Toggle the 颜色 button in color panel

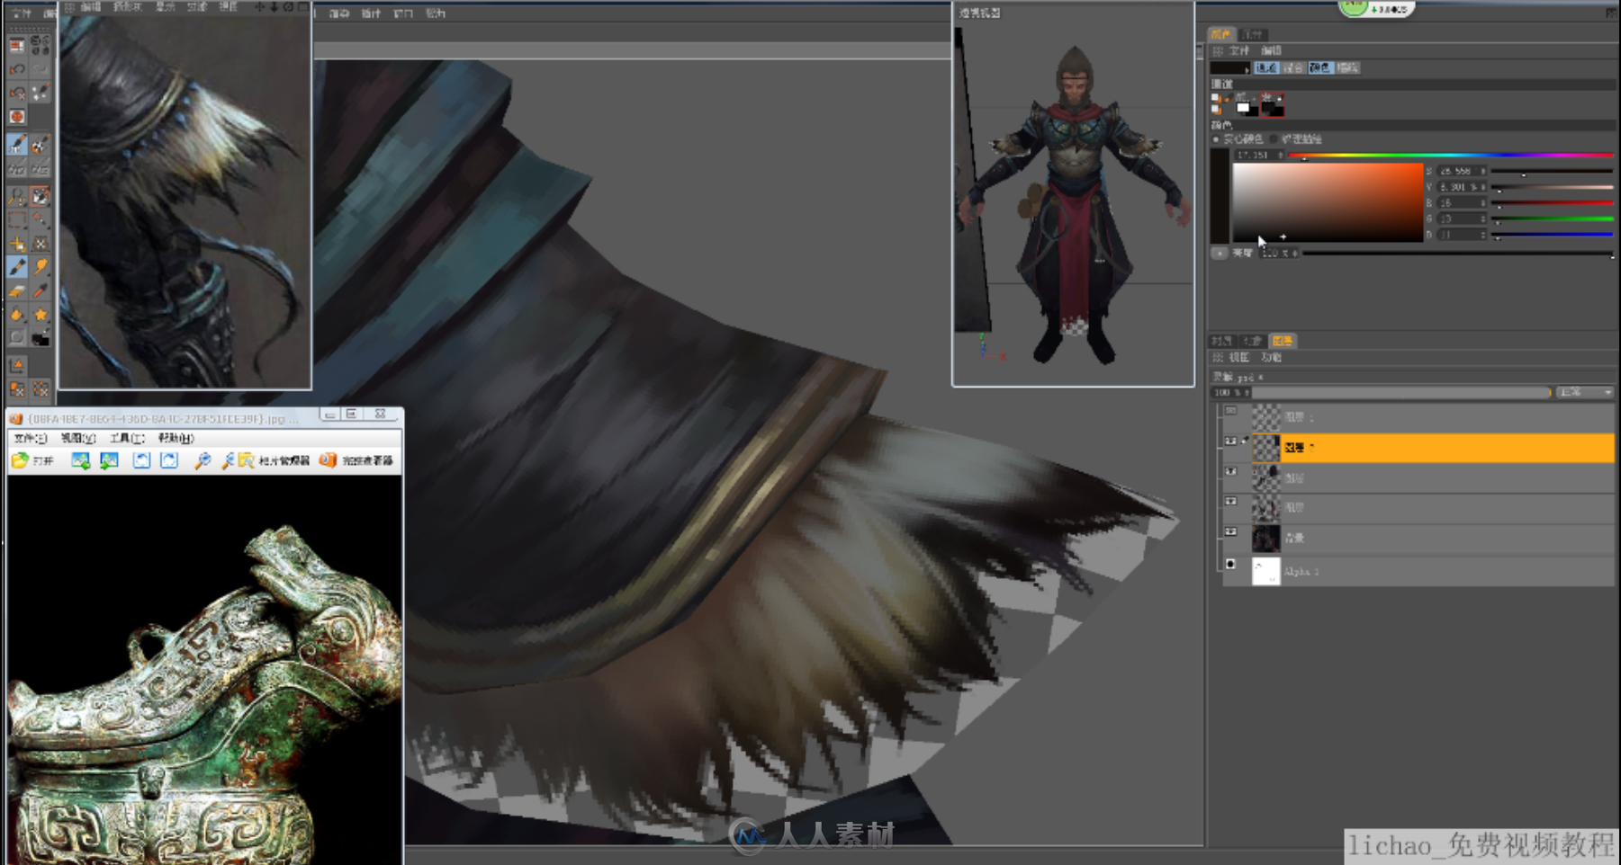1319,67
